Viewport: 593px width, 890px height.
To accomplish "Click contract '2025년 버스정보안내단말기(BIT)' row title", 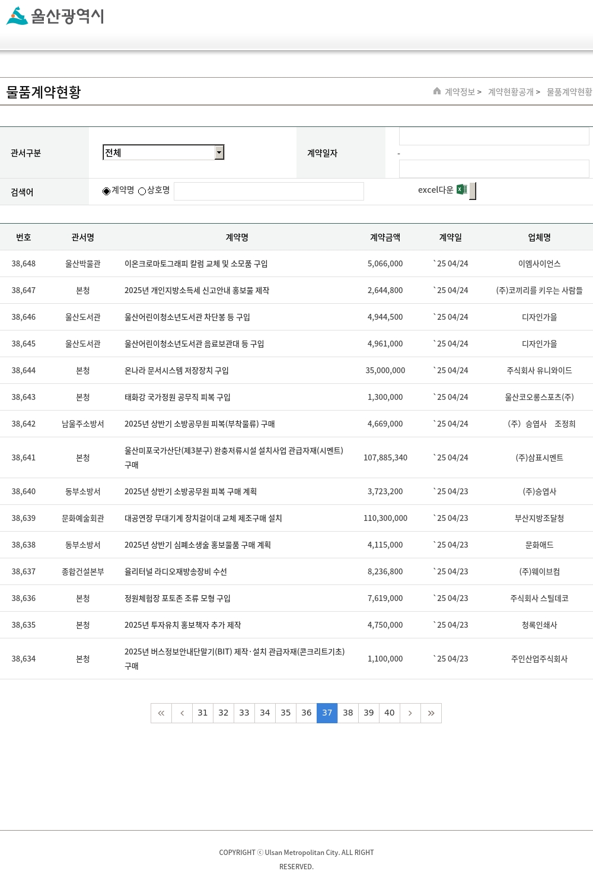I will point(234,659).
